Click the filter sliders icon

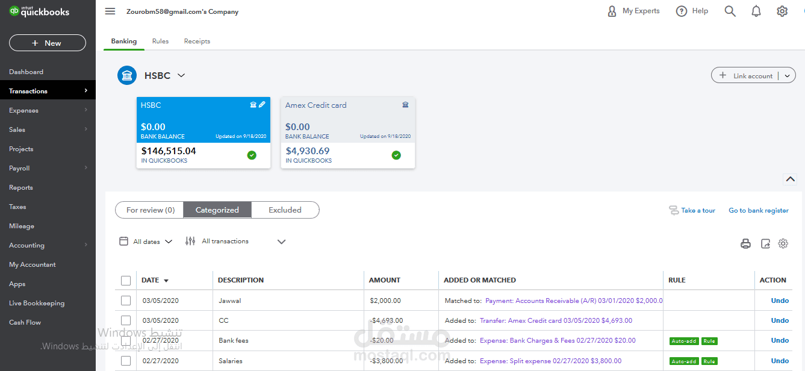pos(190,241)
